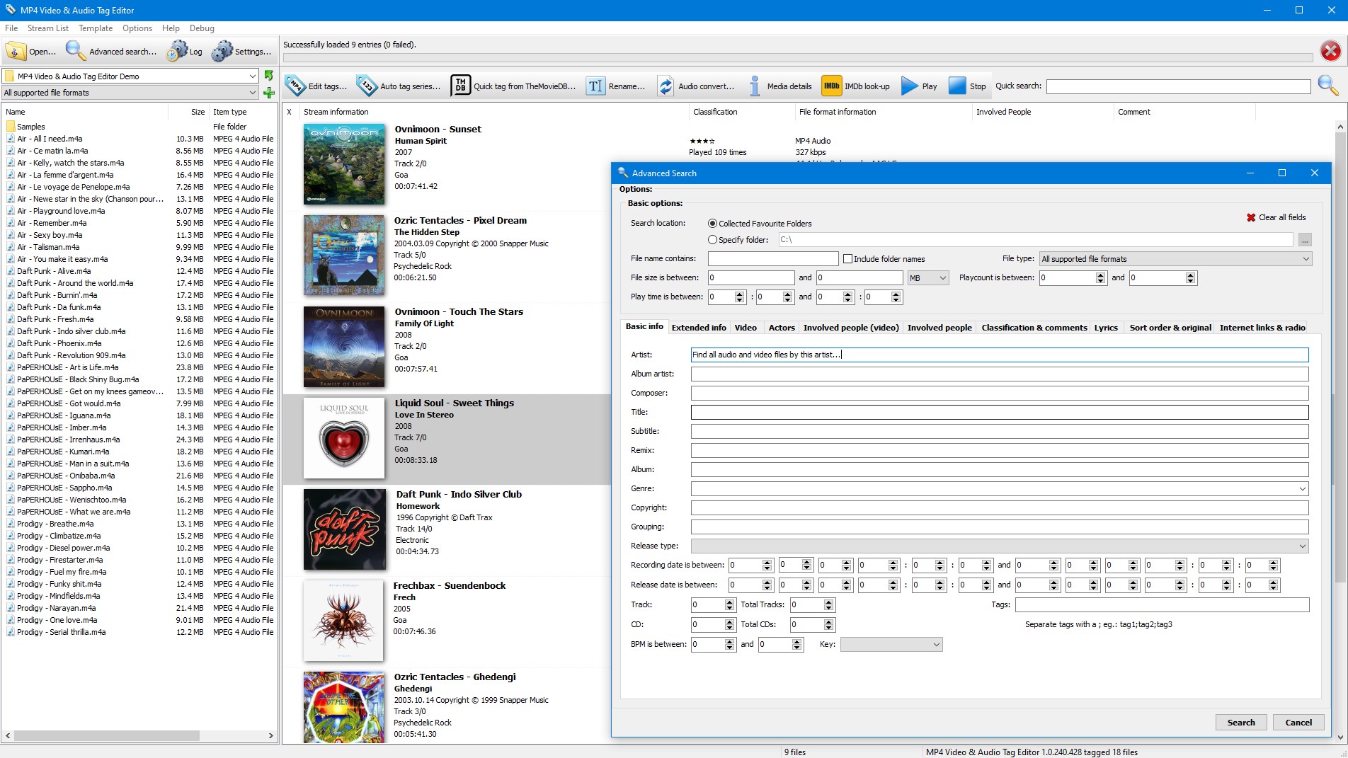Click the Play button

[x=919, y=86]
